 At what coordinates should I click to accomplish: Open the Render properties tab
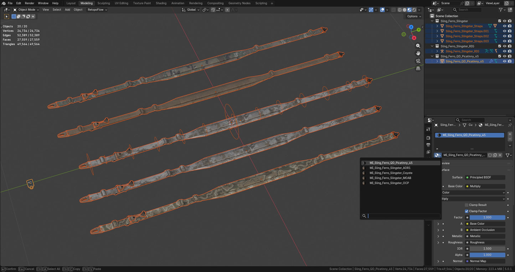click(x=428, y=138)
